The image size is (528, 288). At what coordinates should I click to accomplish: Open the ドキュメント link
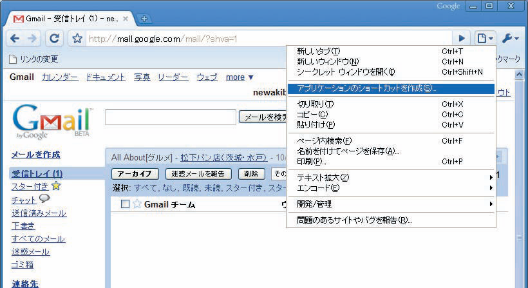point(106,77)
